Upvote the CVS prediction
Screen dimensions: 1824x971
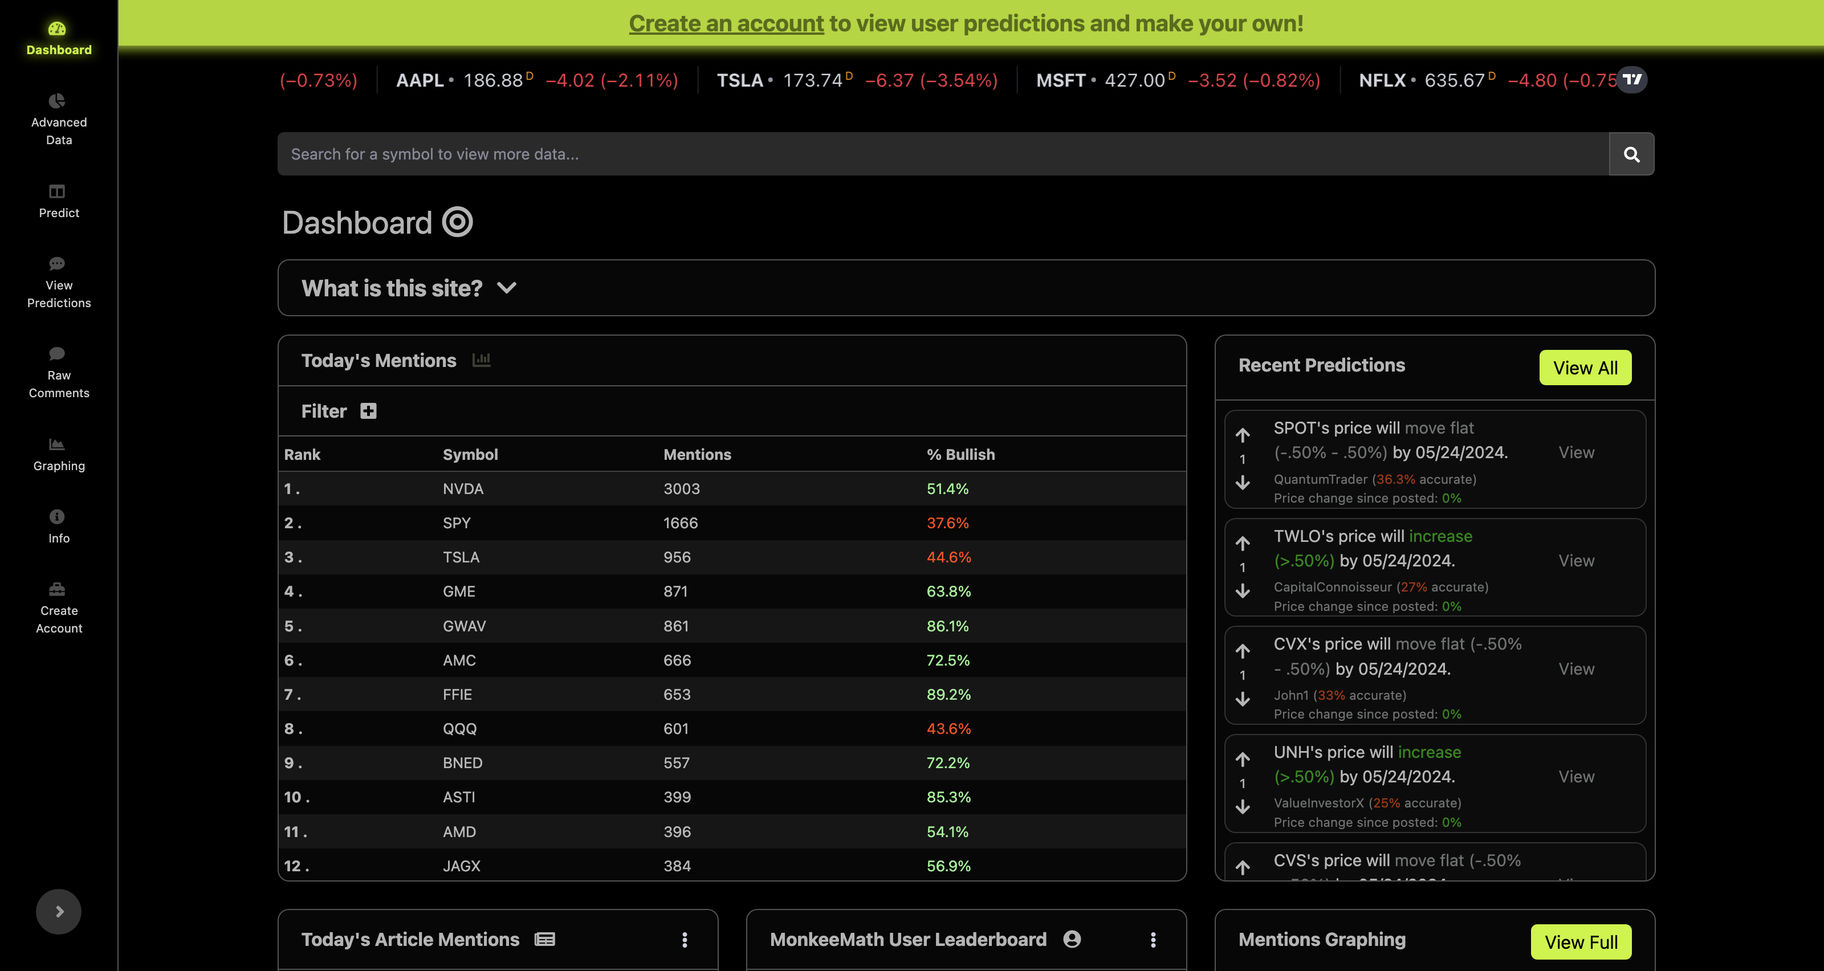click(1243, 868)
